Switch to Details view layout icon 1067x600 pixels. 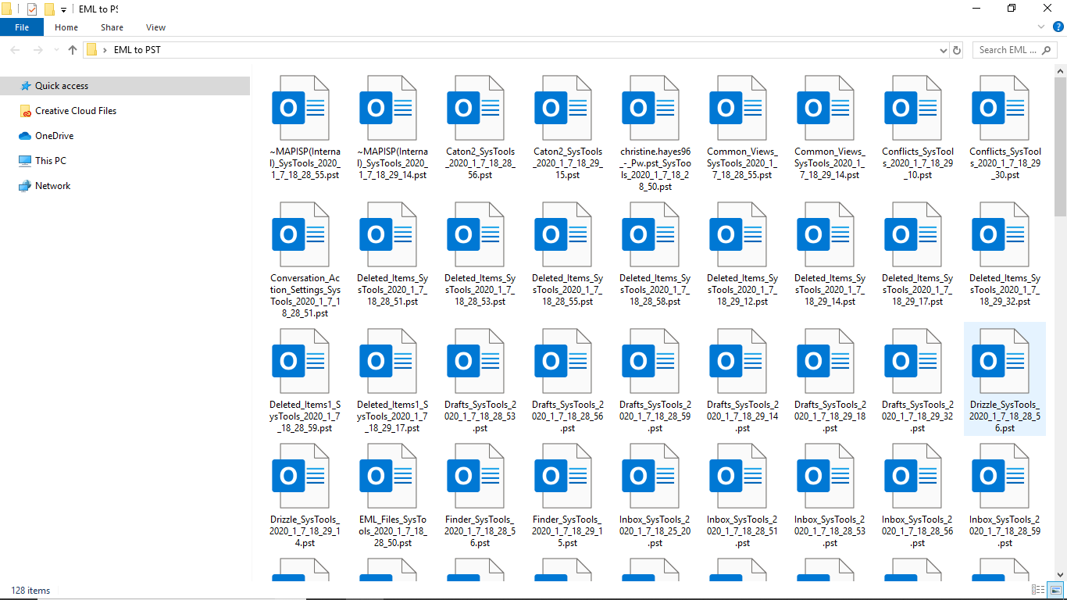(1038, 591)
